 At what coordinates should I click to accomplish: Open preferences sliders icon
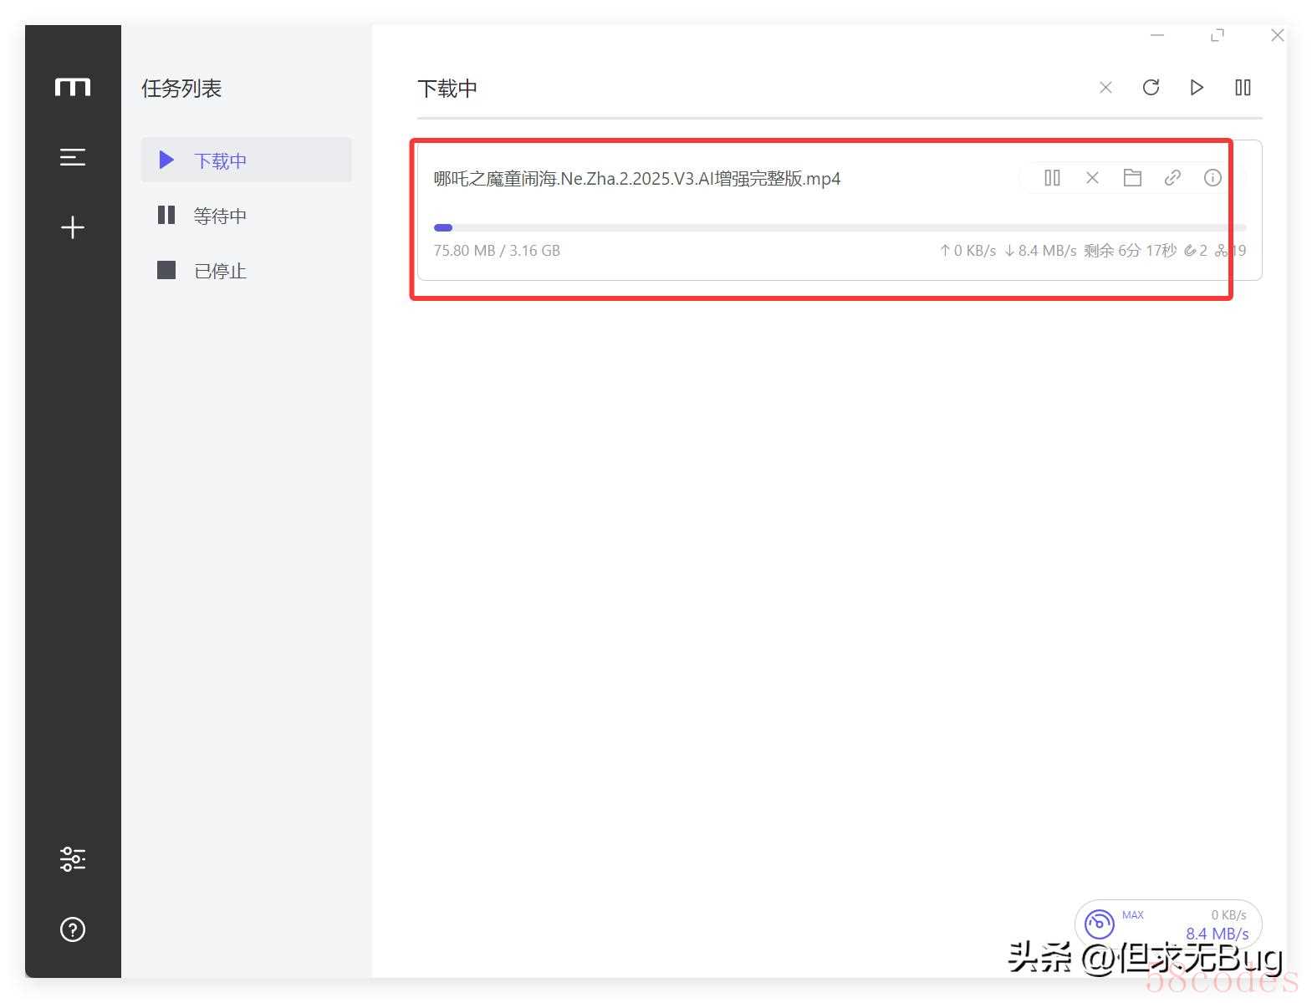click(73, 858)
